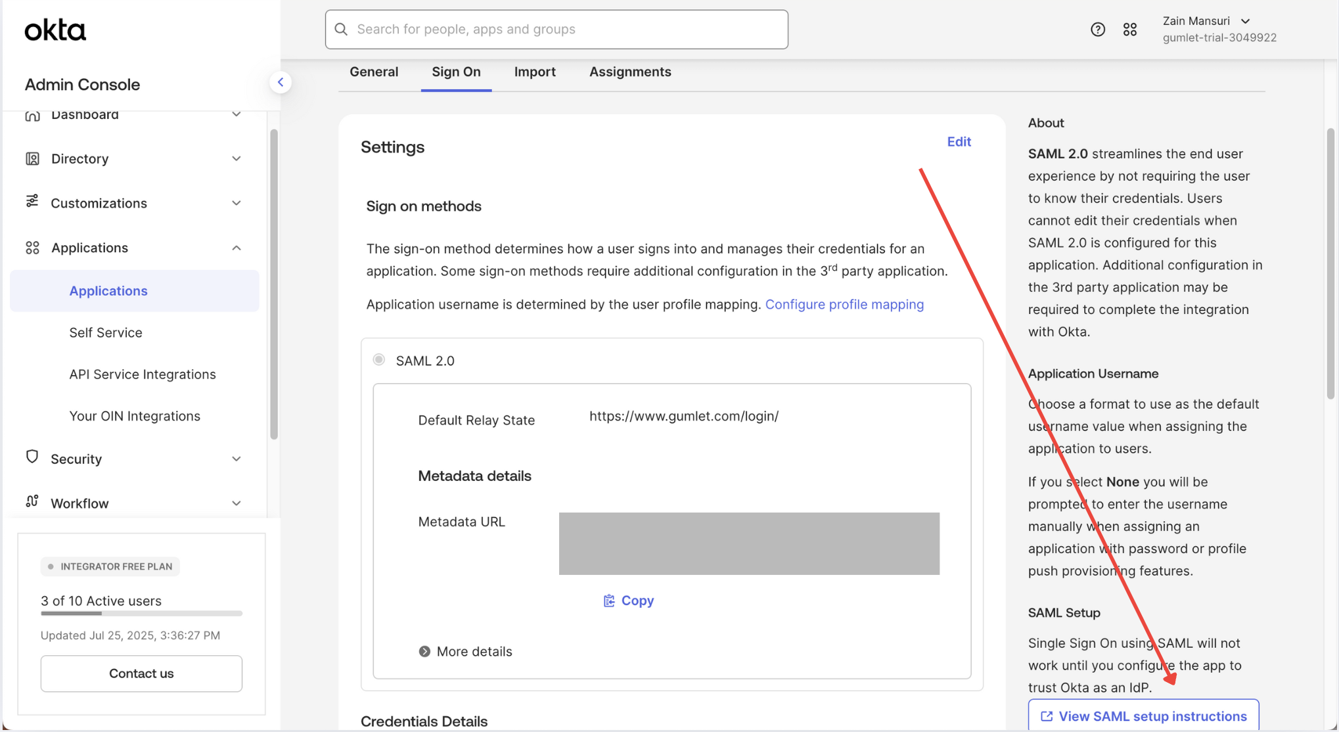Open Self Service in sidebar
This screenshot has height=732, width=1339.
pos(106,332)
